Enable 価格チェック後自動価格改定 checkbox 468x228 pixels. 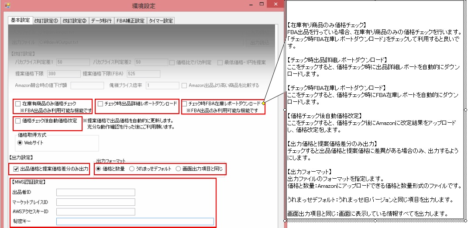(18, 121)
